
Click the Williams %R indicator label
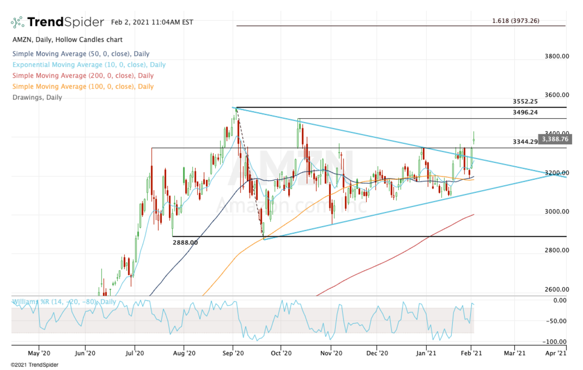(64, 301)
